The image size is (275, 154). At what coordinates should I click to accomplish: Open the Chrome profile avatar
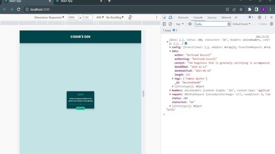click(x=263, y=9)
